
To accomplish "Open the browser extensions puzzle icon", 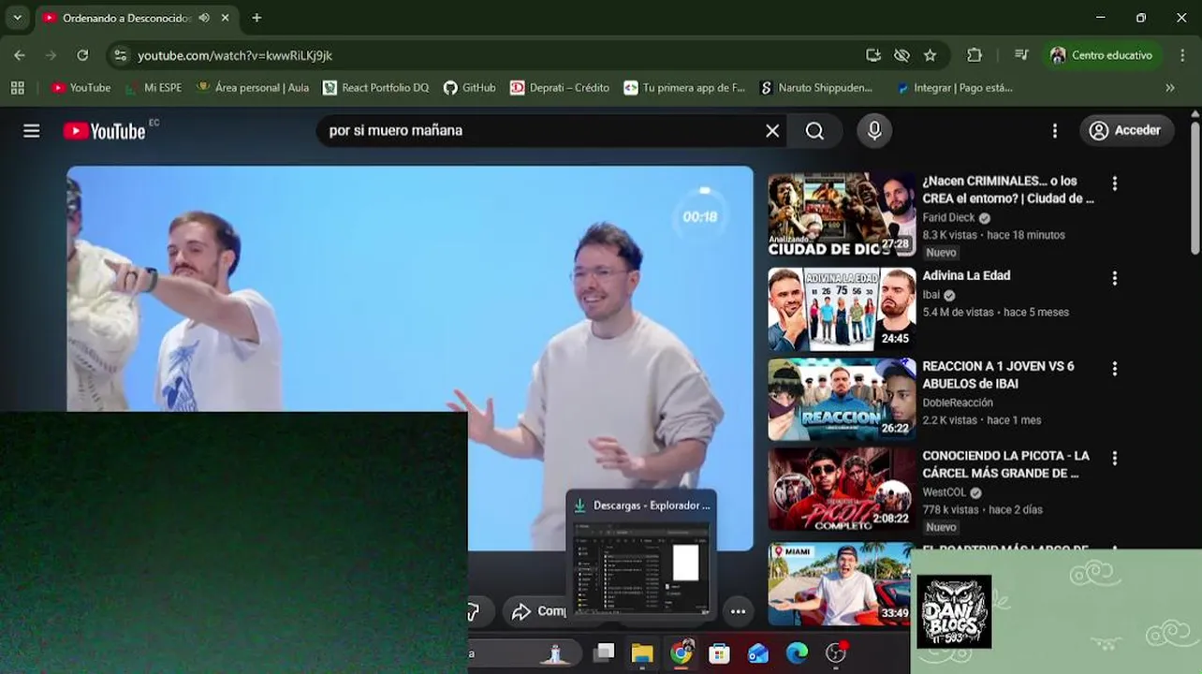I will click(975, 55).
